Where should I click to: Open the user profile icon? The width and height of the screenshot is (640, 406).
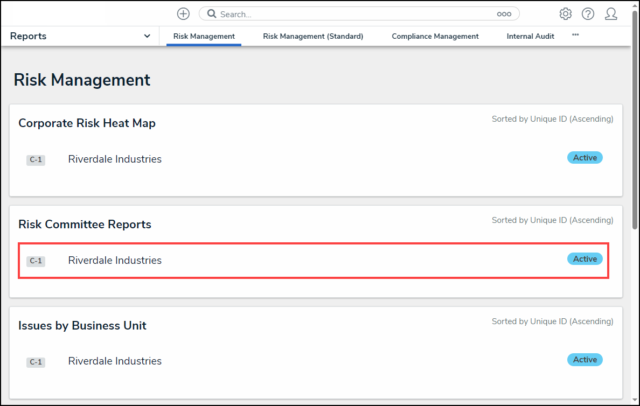tap(611, 14)
